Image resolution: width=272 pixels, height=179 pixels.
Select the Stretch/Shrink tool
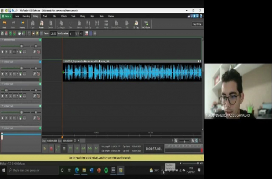tap(117, 24)
